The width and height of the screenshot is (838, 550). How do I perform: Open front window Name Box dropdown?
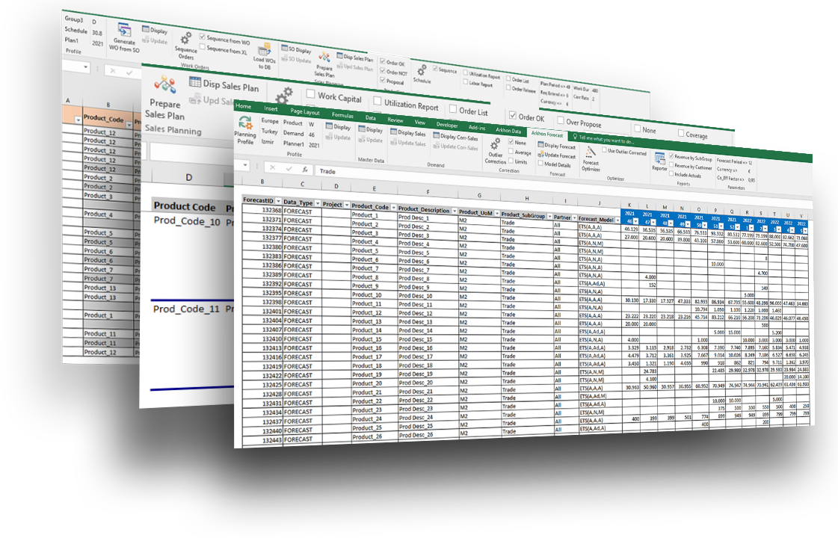coord(244,166)
